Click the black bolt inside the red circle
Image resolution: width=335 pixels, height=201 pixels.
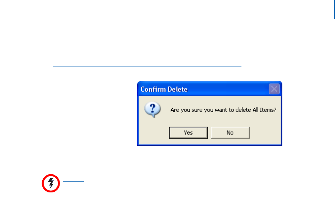pos(51,183)
